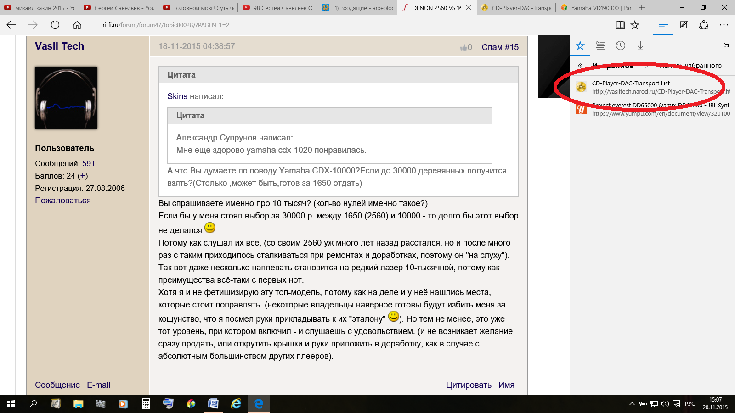The width and height of the screenshot is (735, 413).
Task: Open the Reading view book icon
Action: [x=620, y=25]
